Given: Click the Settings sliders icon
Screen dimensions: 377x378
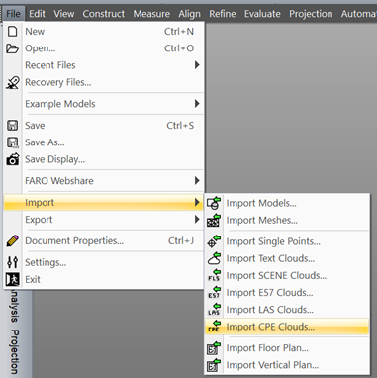Looking at the screenshot, I should click(13, 262).
